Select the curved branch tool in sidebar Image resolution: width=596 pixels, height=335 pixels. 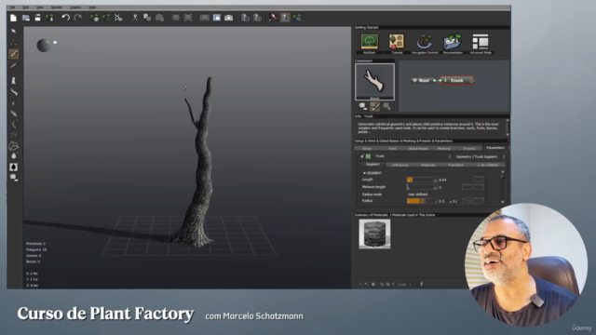pos(14,91)
